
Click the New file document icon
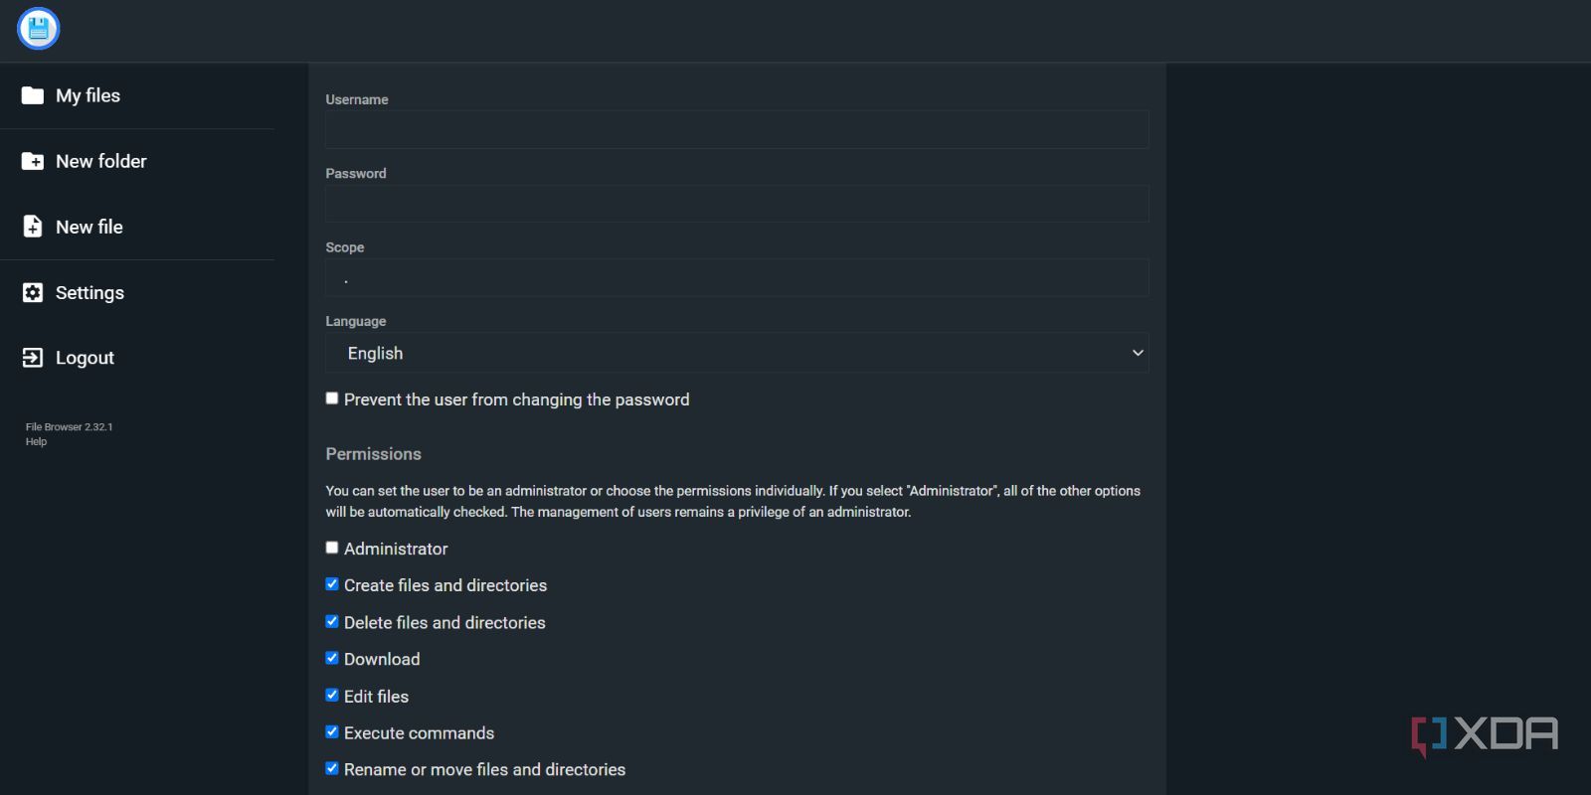33,227
